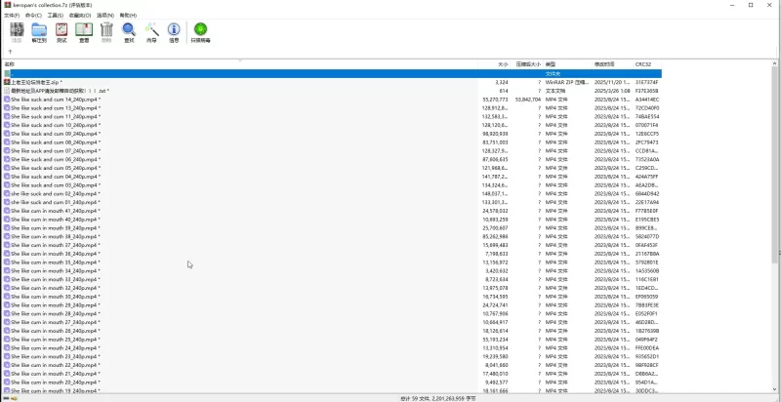Open the 文件(F) File menu

[12, 16]
